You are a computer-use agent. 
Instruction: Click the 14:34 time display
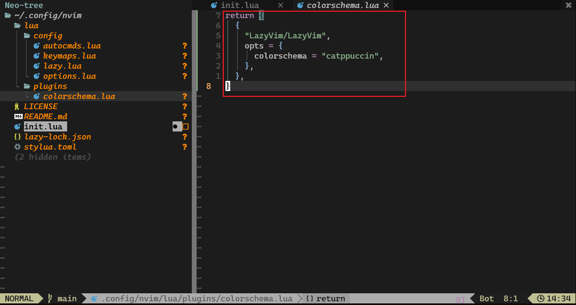(x=559, y=299)
